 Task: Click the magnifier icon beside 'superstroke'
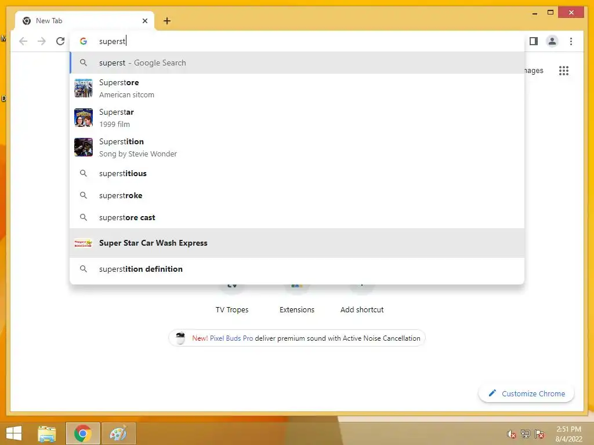[x=84, y=195]
